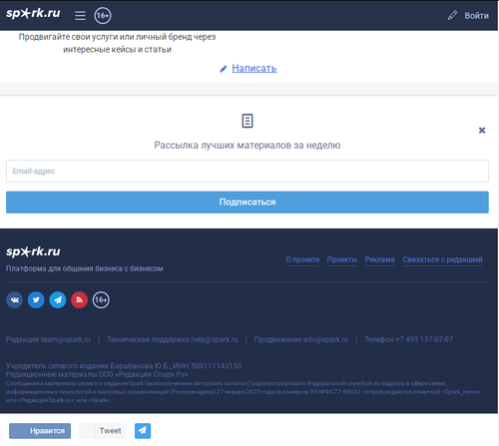Click the Подписаться button
Viewport: 499px width, 446px height.
click(x=248, y=202)
